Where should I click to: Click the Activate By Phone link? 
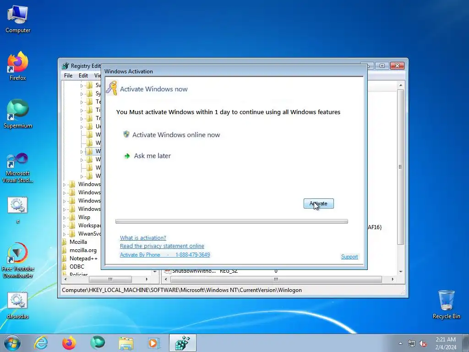pos(165,254)
